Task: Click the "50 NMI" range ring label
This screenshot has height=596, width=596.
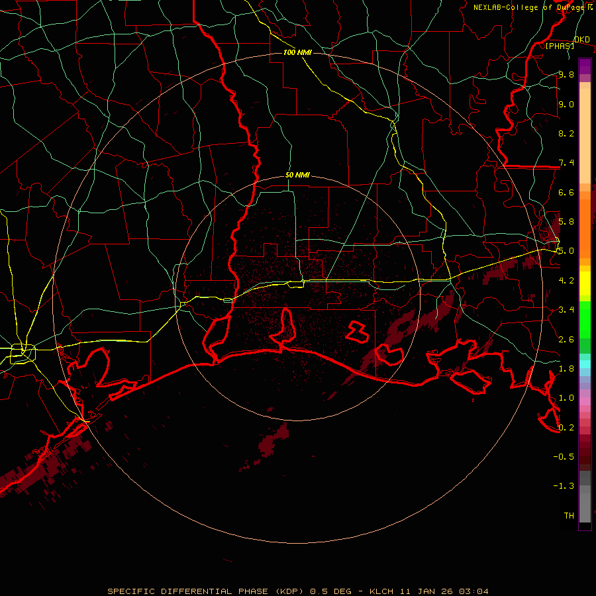Action: [297, 175]
